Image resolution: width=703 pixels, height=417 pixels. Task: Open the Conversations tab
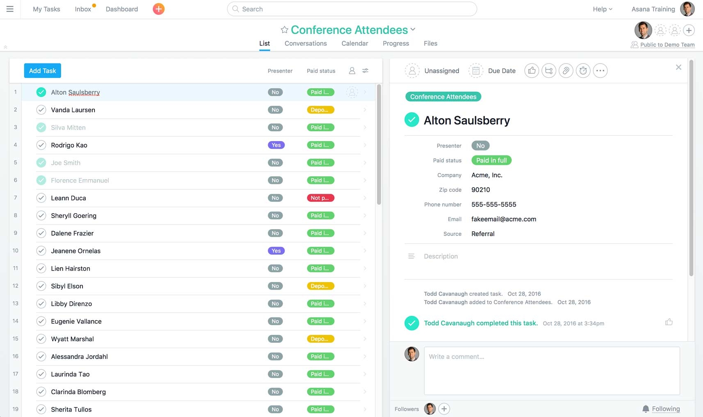(x=306, y=43)
